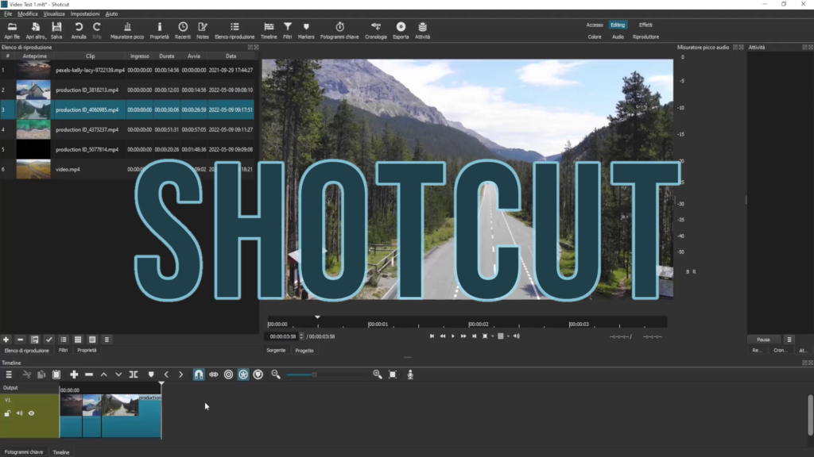Click the Apri altro toolbar icon
Image resolution: width=814 pixels, height=457 pixels.
(35, 31)
